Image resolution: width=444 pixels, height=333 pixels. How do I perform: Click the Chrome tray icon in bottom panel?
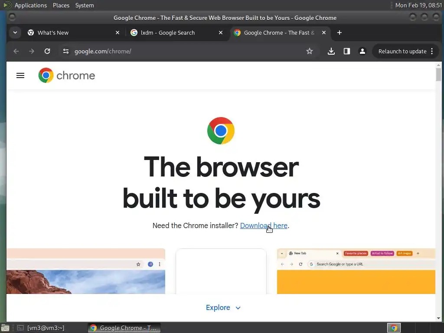point(394,328)
